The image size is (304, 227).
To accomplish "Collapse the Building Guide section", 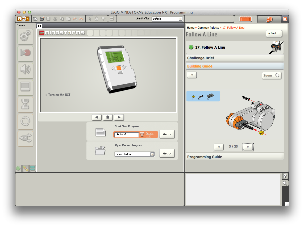I will (x=235, y=66).
